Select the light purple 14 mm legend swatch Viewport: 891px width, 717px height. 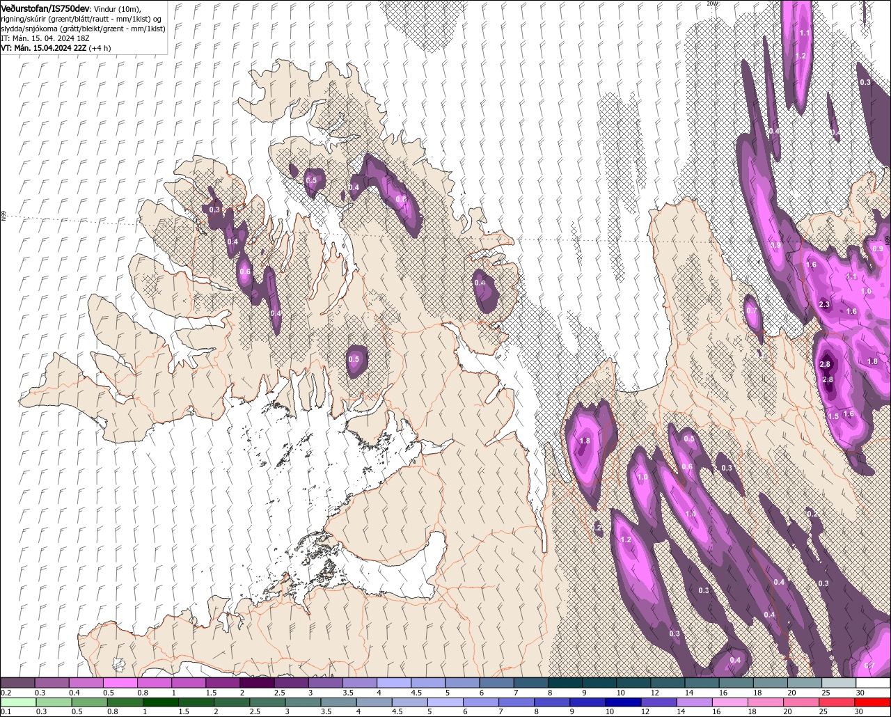pos(694,702)
